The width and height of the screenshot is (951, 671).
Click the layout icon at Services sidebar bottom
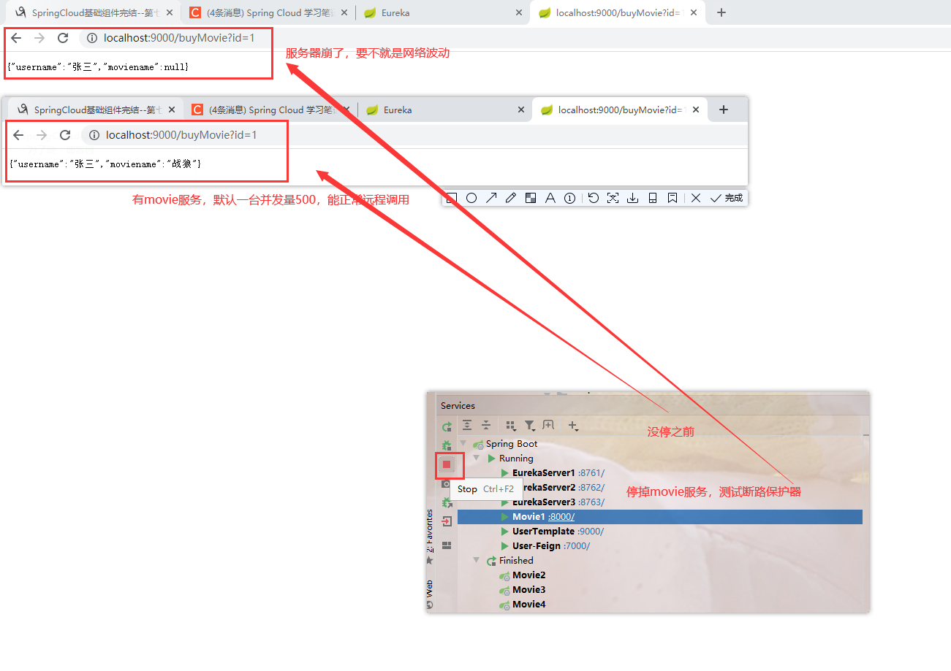(447, 545)
